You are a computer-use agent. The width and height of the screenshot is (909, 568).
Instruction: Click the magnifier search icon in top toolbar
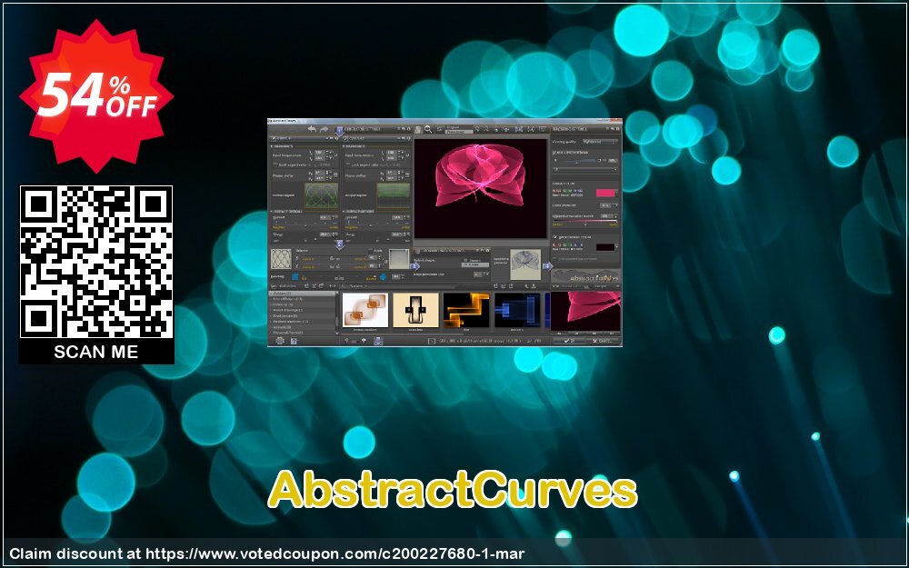tap(428, 129)
